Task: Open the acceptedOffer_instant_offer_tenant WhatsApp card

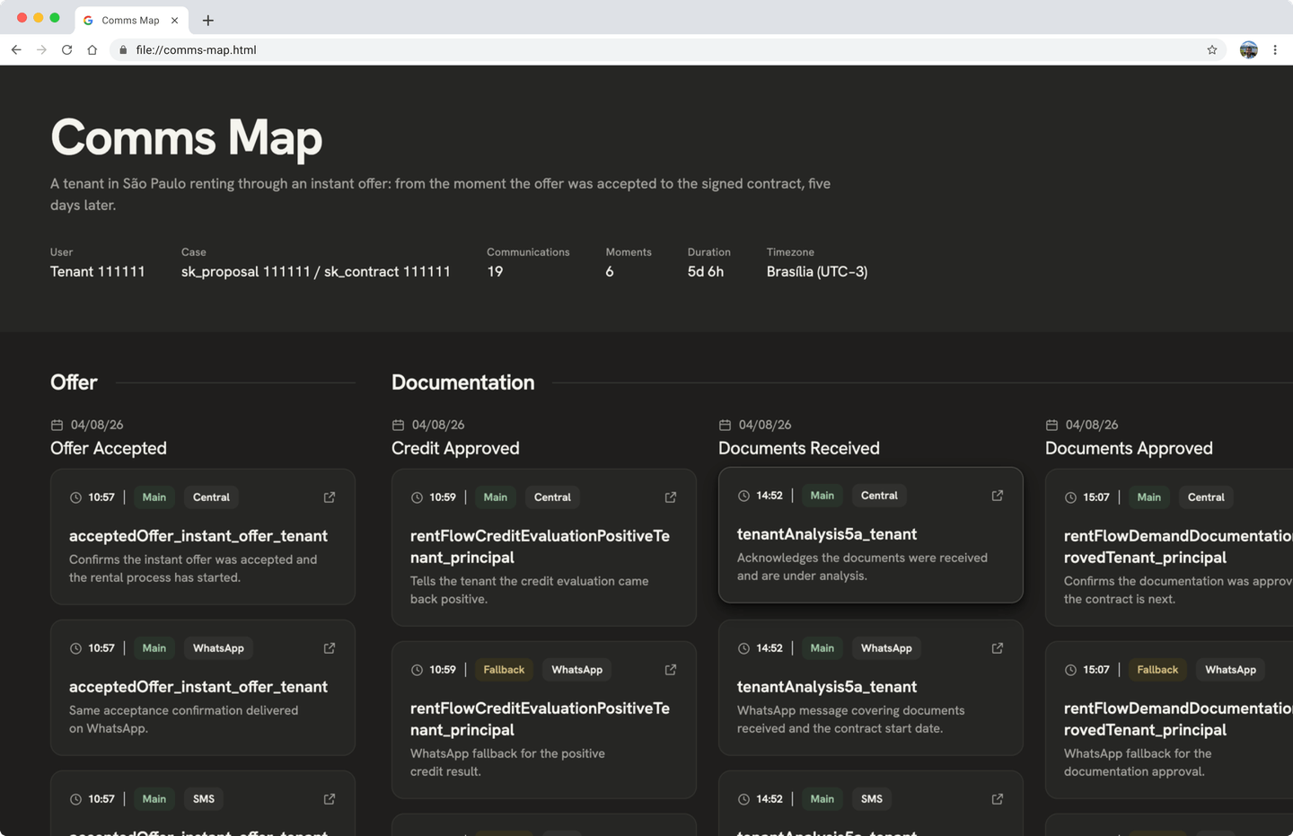Action: (x=203, y=688)
